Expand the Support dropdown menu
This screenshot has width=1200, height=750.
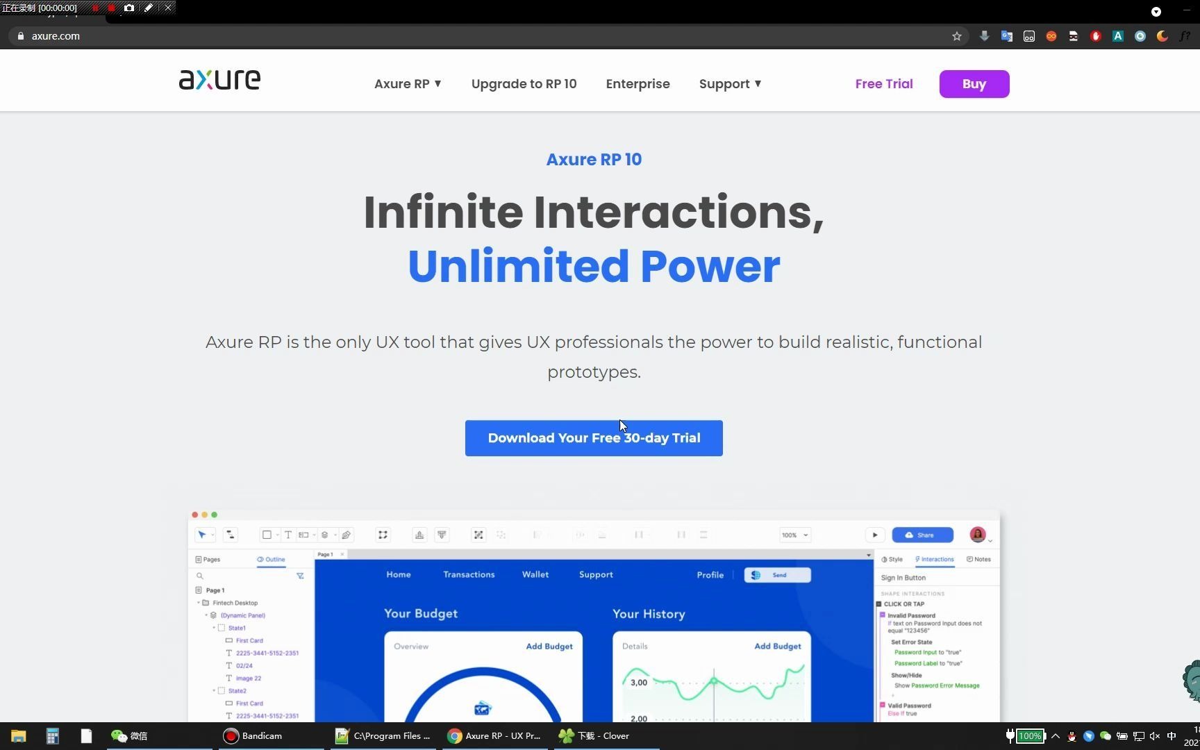pyautogui.click(x=730, y=84)
